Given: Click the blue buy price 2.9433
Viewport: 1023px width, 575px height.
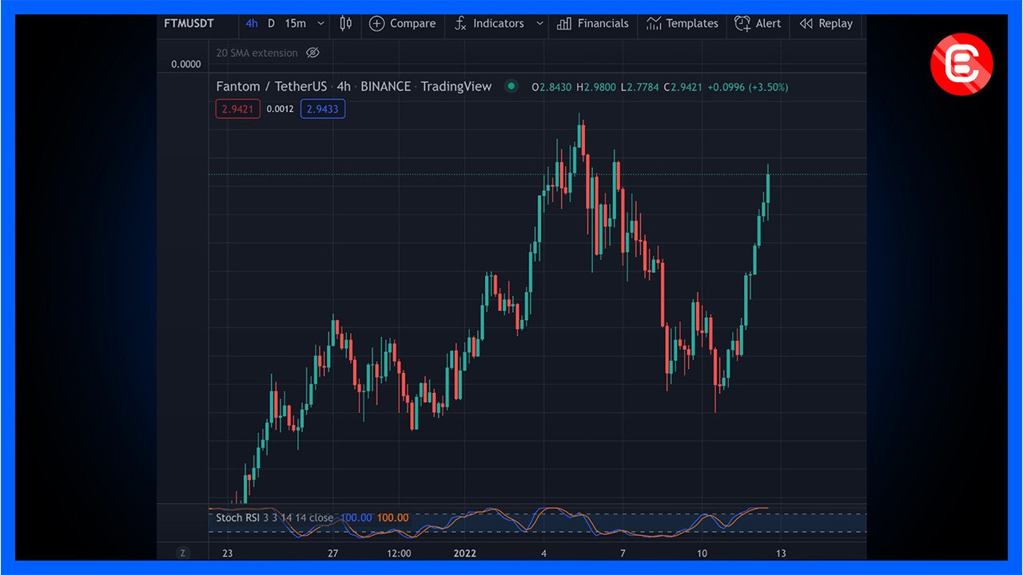Looking at the screenshot, I should tap(323, 109).
